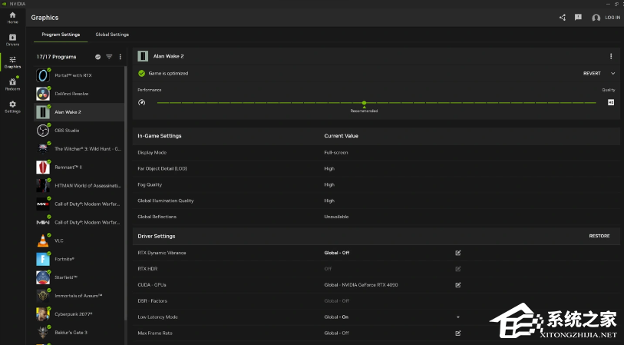Click the share icon in the header

pos(563,17)
